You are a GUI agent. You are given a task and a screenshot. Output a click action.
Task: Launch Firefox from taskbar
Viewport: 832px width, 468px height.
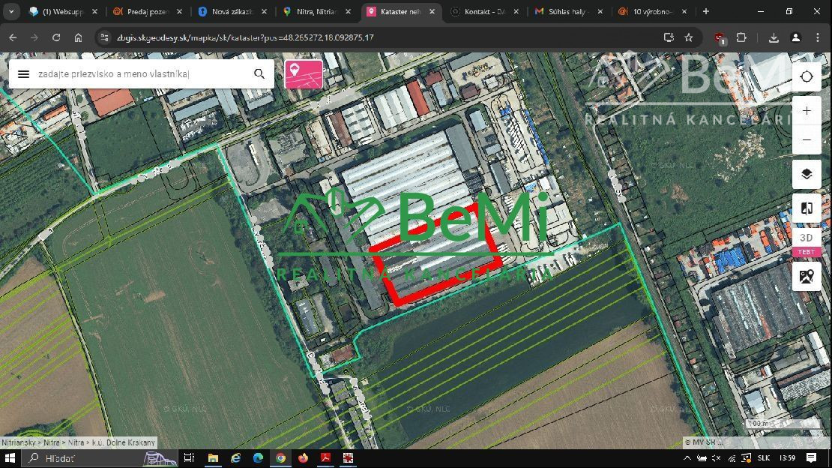click(303, 458)
